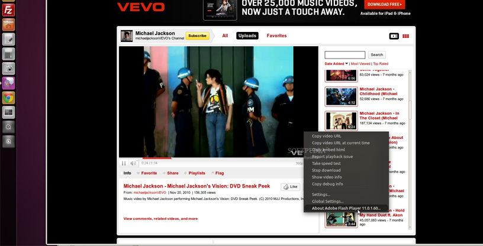This screenshot has width=483, height=246.
Task: Click the bottom search launcher icon
Action: click(x=9, y=141)
